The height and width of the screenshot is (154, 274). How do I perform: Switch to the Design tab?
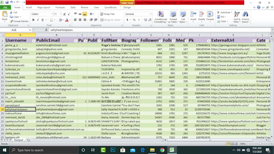tap(127, 8)
